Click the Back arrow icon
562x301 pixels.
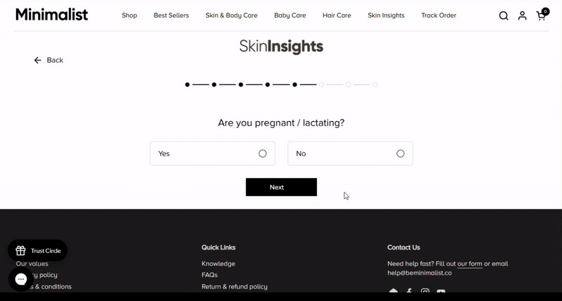pos(38,60)
